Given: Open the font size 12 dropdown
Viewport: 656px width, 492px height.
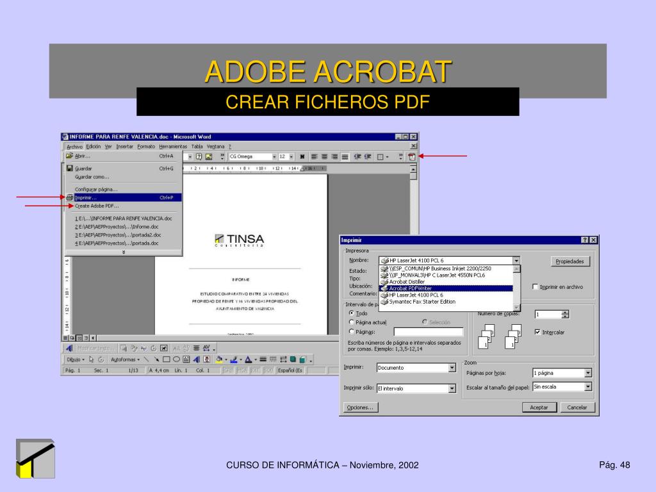Looking at the screenshot, I should click(291, 156).
